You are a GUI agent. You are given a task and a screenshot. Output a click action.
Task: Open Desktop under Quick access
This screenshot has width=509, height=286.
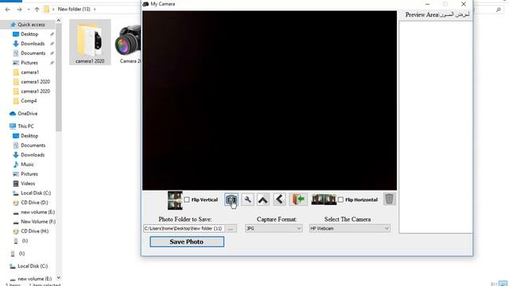29,34
